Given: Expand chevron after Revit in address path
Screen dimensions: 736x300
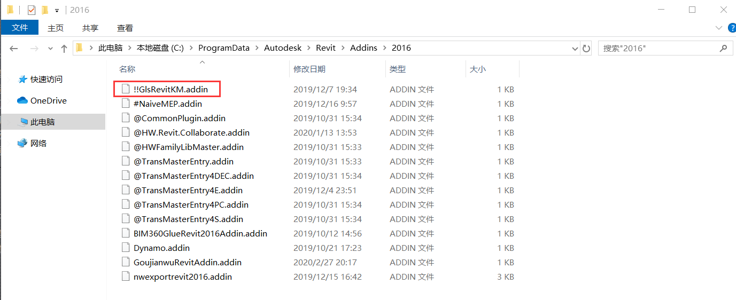Looking at the screenshot, I should 343,48.
